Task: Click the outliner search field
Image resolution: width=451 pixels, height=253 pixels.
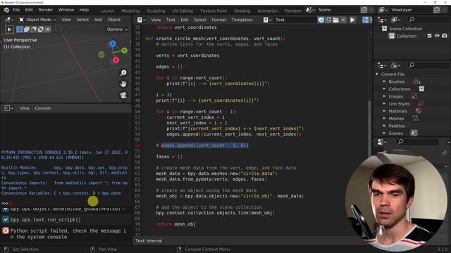Action: [x=428, y=20]
